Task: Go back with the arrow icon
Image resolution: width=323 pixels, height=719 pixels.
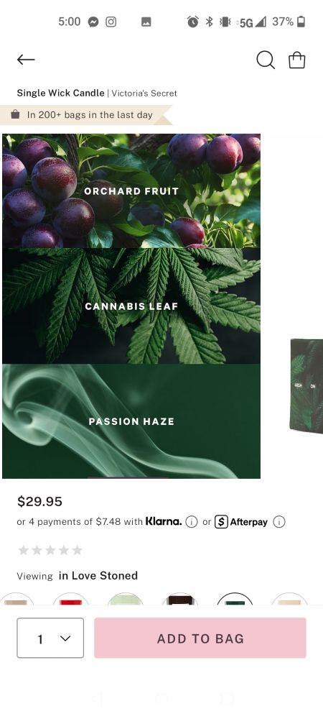Action: click(26, 59)
